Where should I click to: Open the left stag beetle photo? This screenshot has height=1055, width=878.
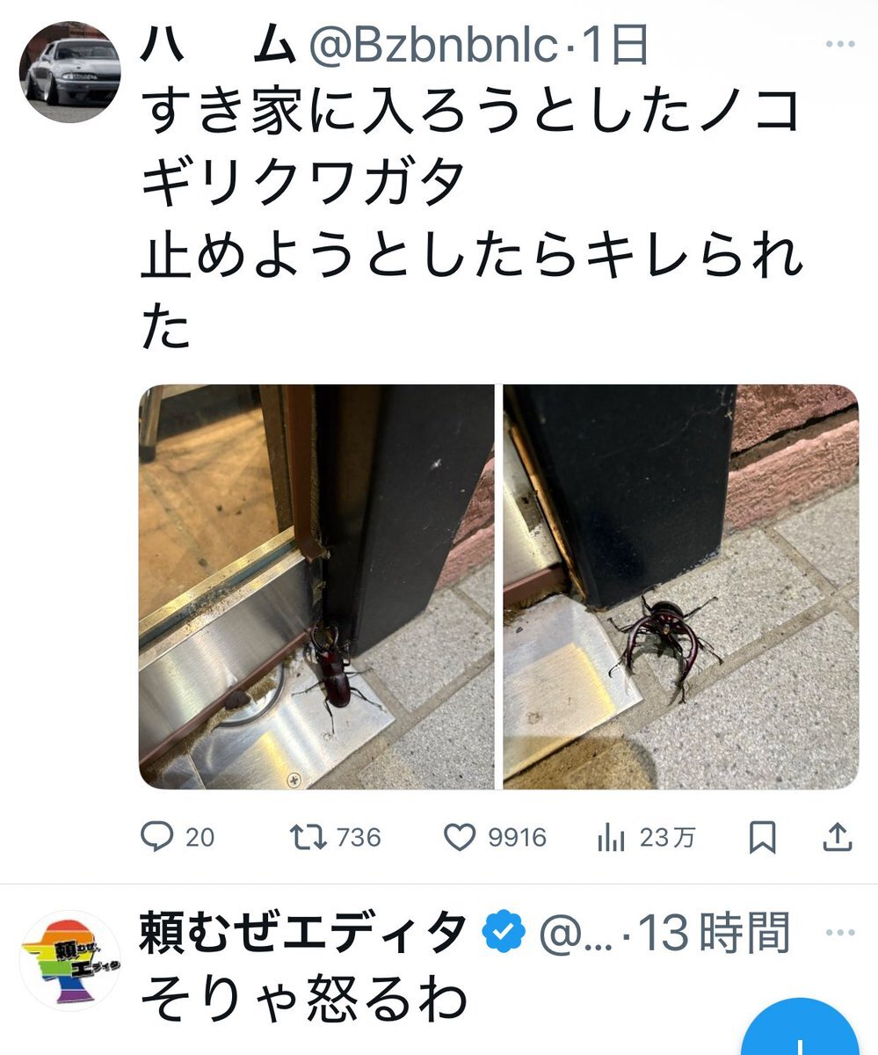point(316,586)
